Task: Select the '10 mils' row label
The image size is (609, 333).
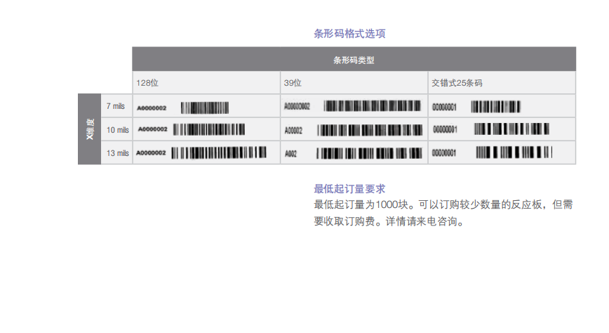Action: [118, 130]
